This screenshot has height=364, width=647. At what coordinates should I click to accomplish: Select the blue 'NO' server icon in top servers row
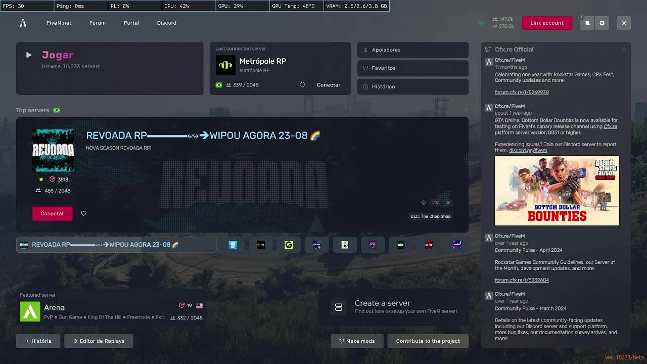[x=233, y=245]
